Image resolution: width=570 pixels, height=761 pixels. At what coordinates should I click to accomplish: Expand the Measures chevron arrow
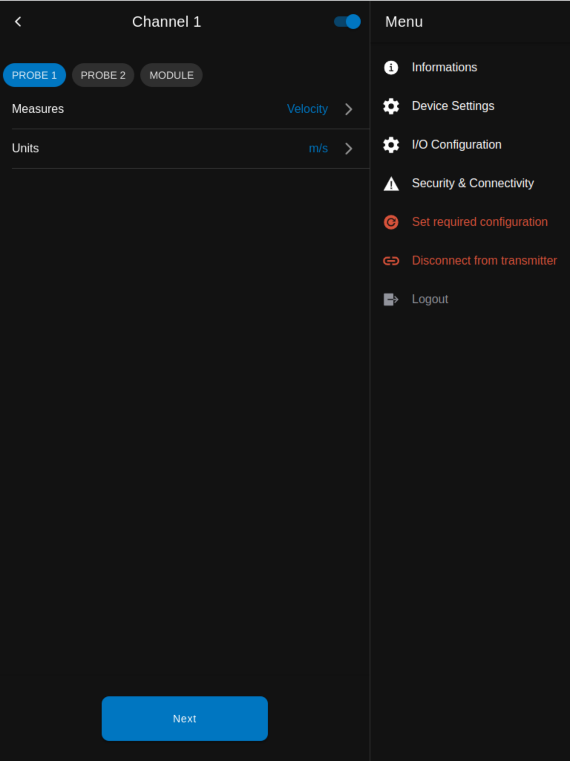[349, 109]
